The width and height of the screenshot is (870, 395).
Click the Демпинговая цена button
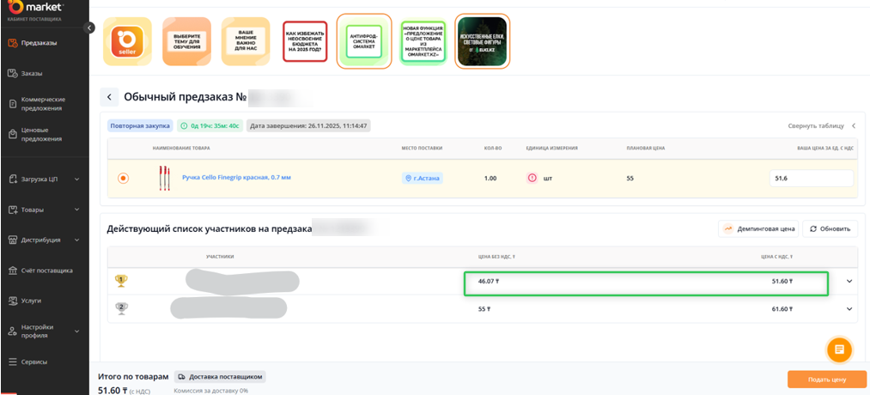point(758,228)
